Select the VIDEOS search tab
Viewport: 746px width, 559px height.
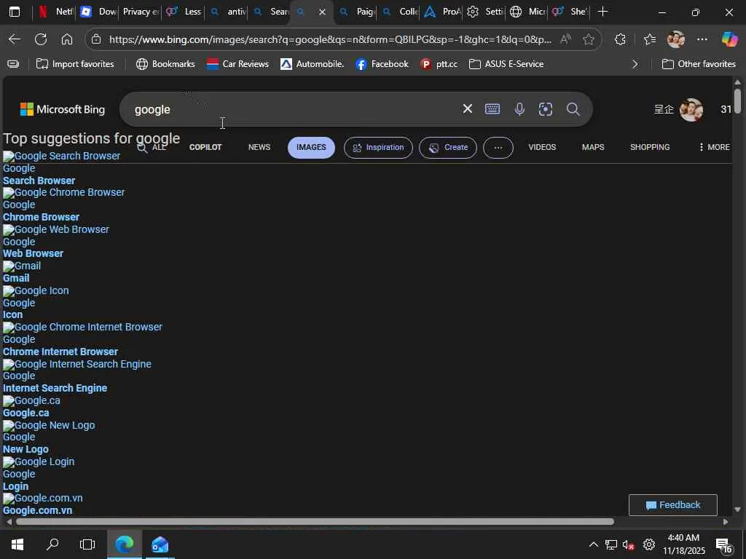point(542,147)
